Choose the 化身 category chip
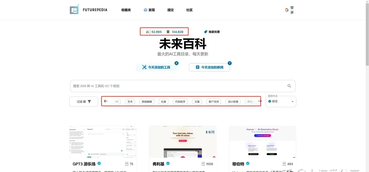This screenshot has height=172, width=369. pyautogui.click(x=163, y=102)
